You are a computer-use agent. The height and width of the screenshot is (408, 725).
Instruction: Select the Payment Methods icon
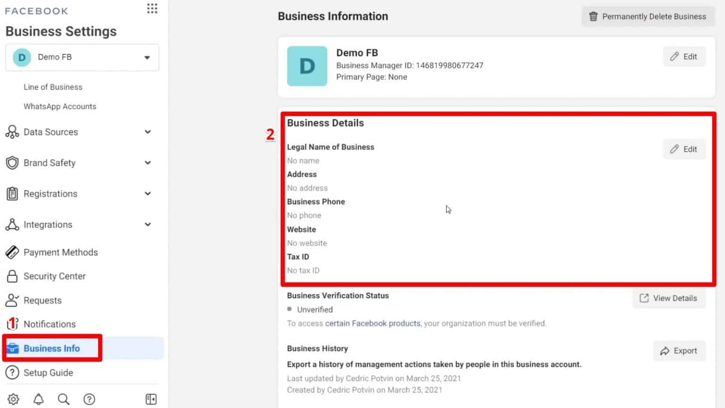(12, 253)
